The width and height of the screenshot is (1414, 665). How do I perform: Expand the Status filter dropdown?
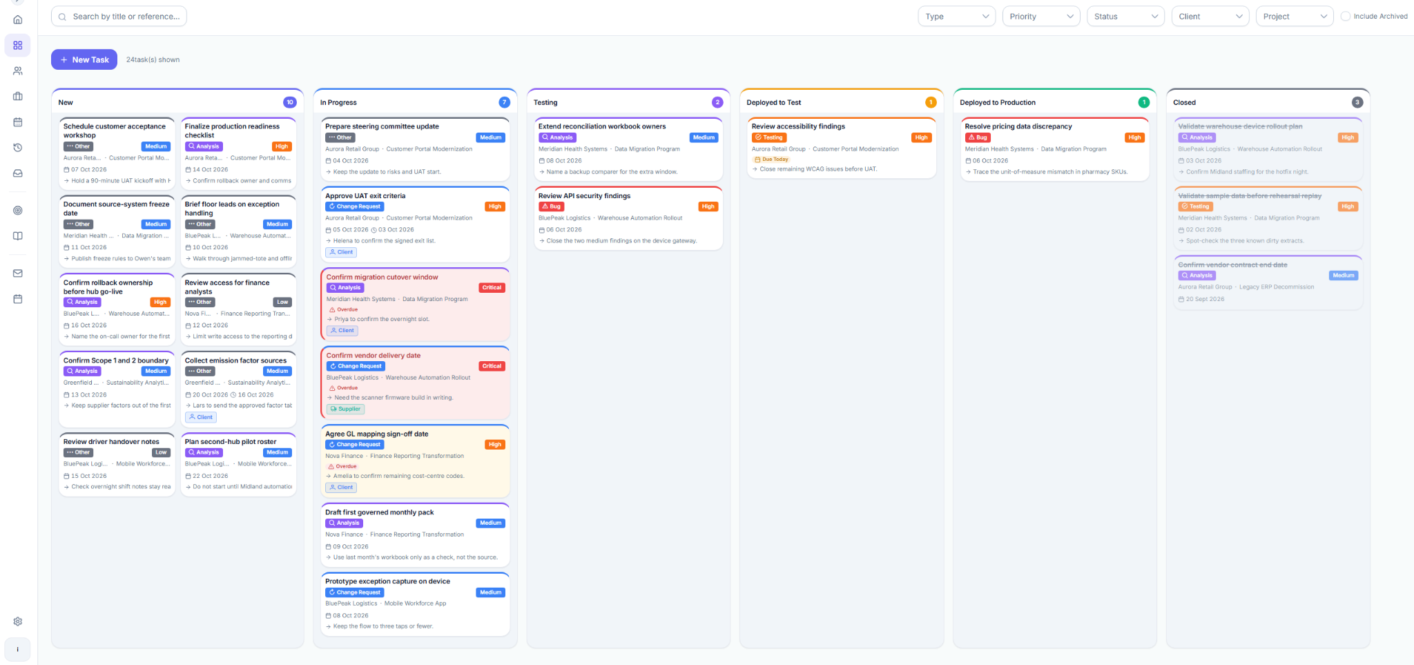[1125, 17]
